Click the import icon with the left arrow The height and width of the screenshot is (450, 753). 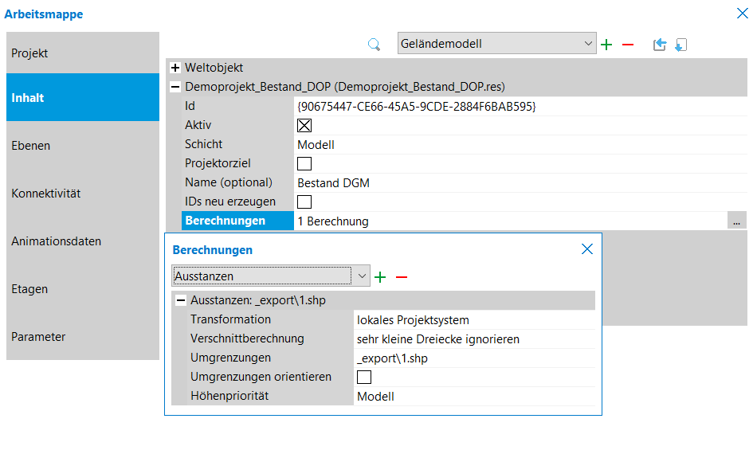coord(659,45)
